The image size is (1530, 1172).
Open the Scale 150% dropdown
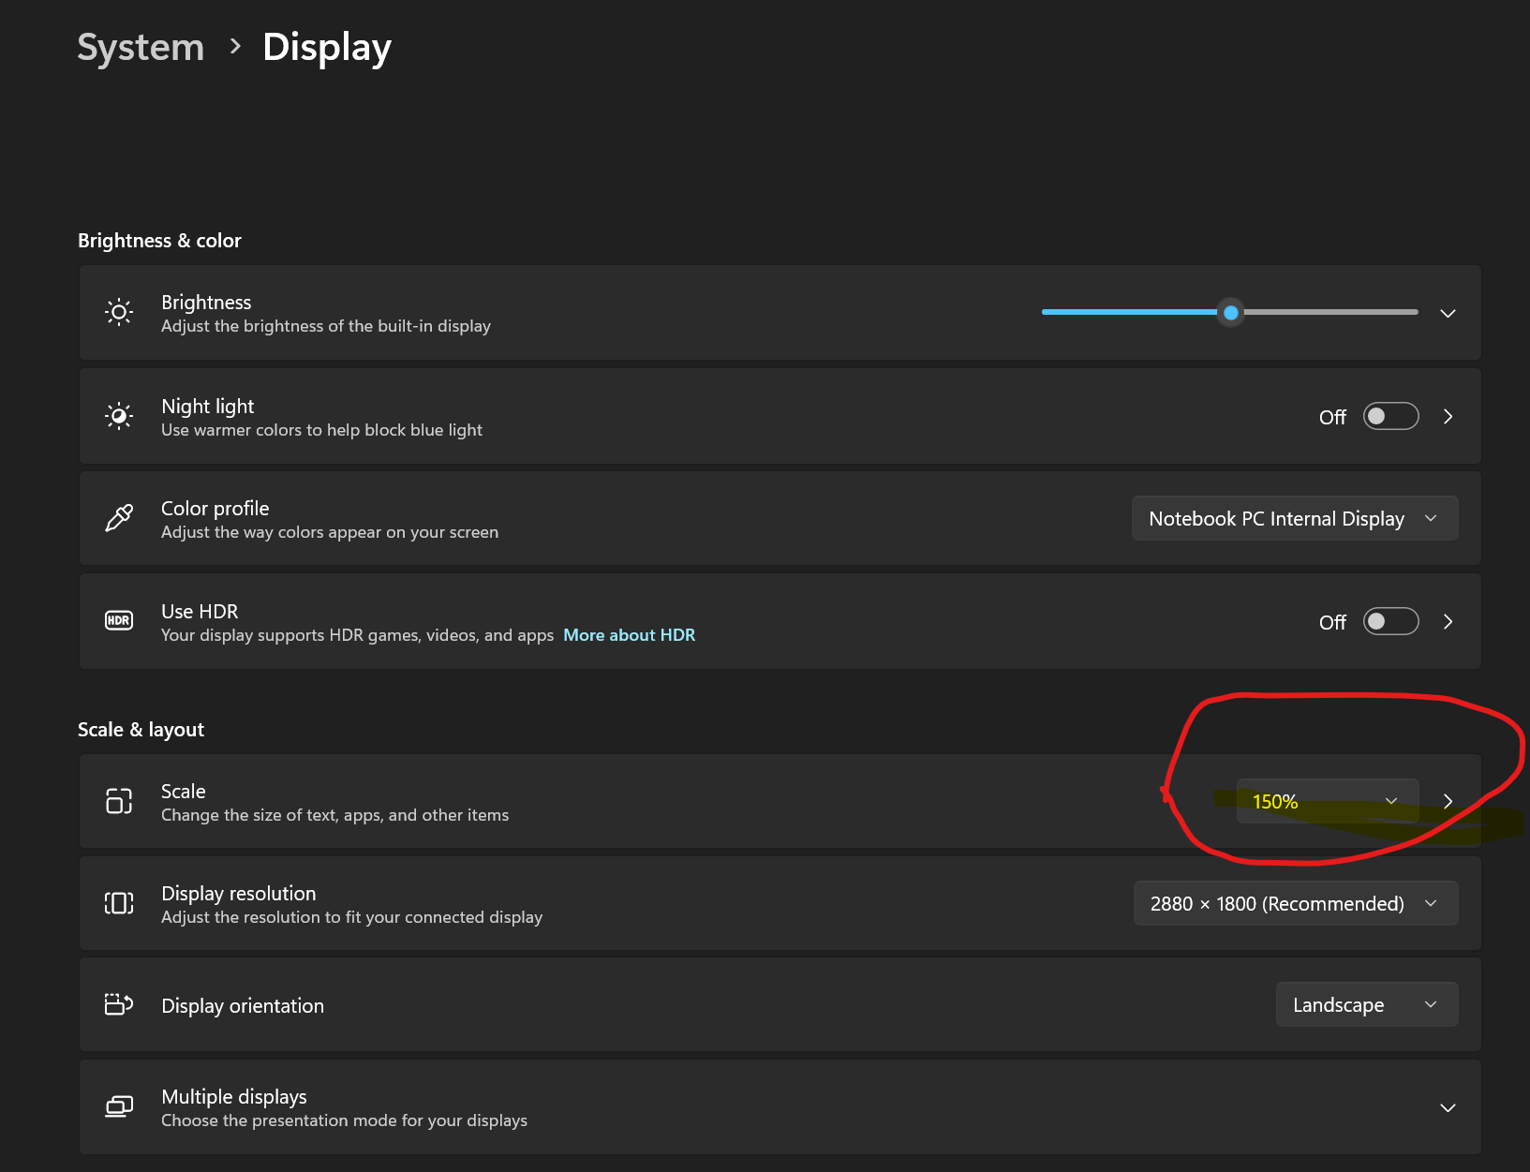click(x=1327, y=801)
